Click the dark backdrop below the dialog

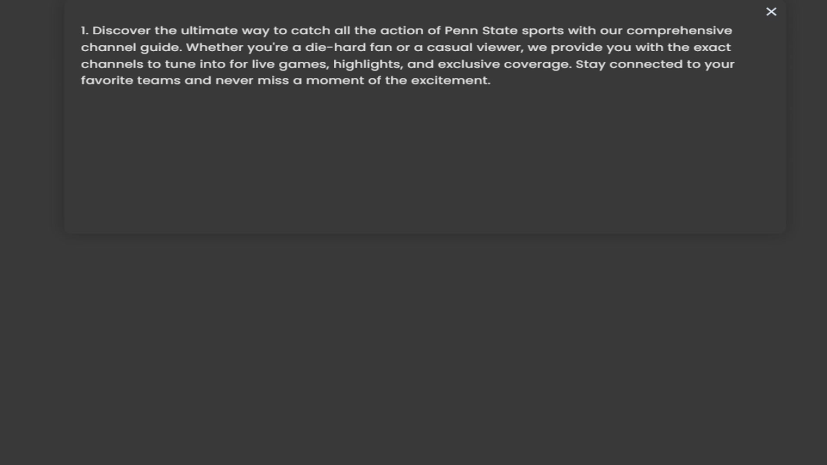(x=413, y=349)
